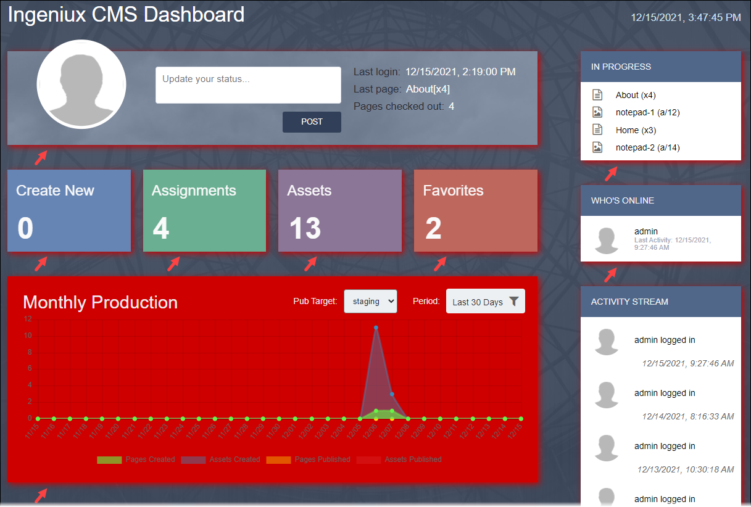Click the 12/15/2021, 9:27:46 AM activity timestamp
The height and width of the screenshot is (507, 751).
[x=687, y=363]
